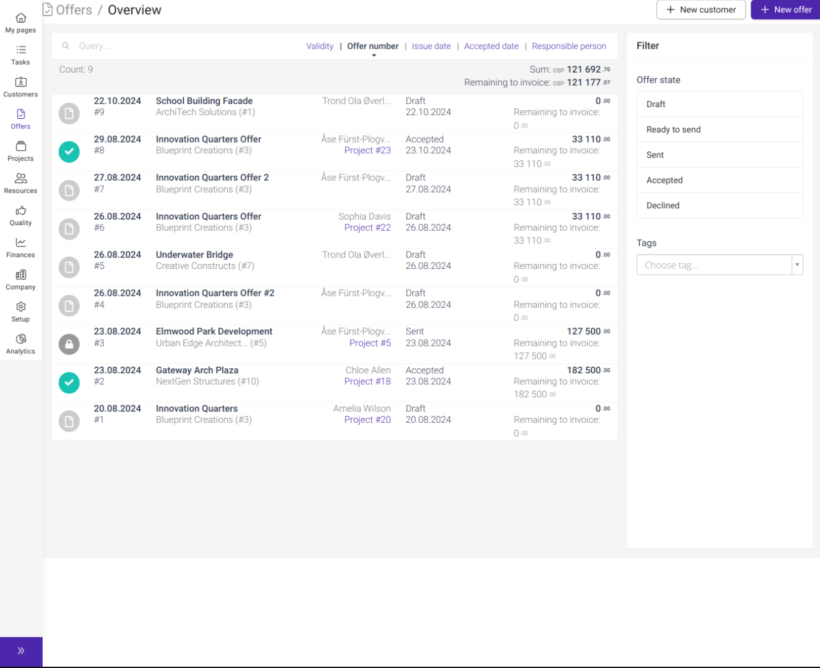Open the My pages section
The height and width of the screenshot is (668, 820).
tap(21, 22)
